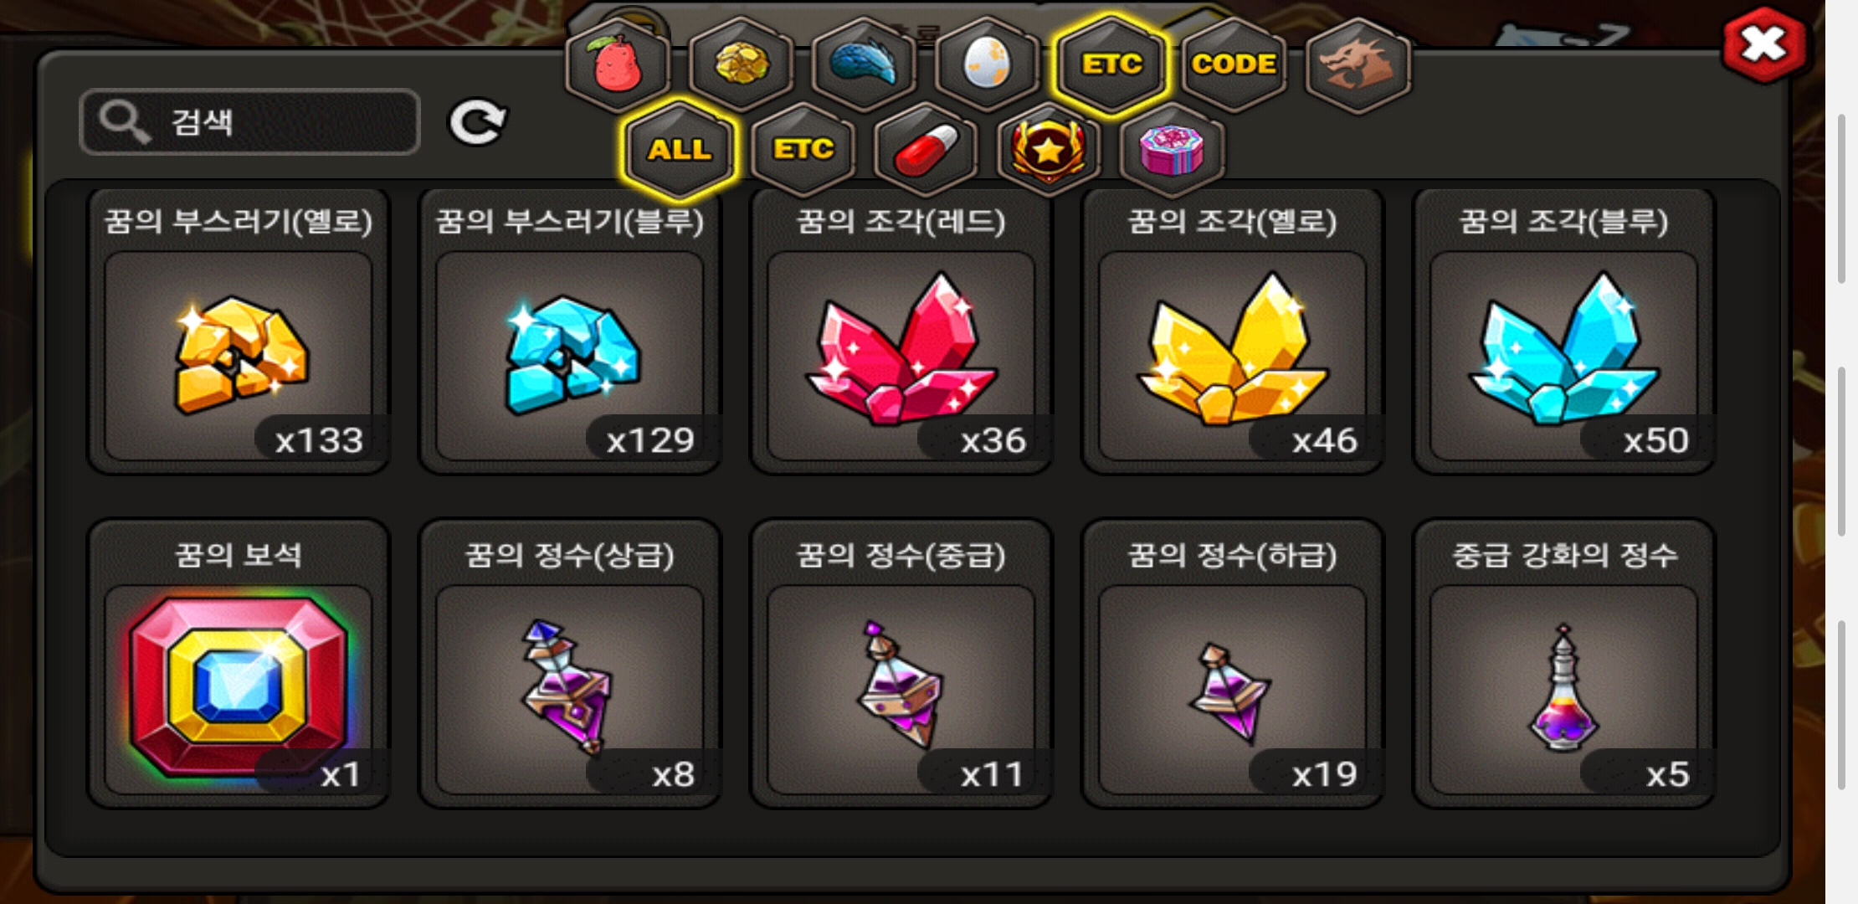
Task: Open the spotted egg category
Action: coord(987,64)
